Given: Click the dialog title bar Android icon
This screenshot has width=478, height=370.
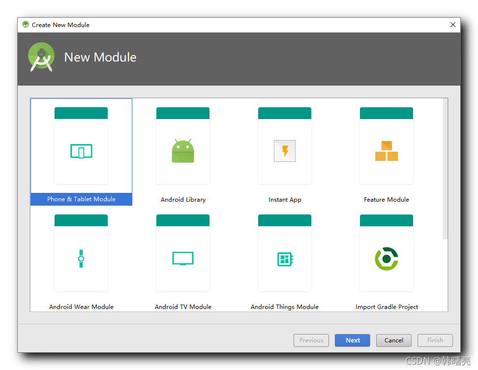Looking at the screenshot, I should [25, 25].
